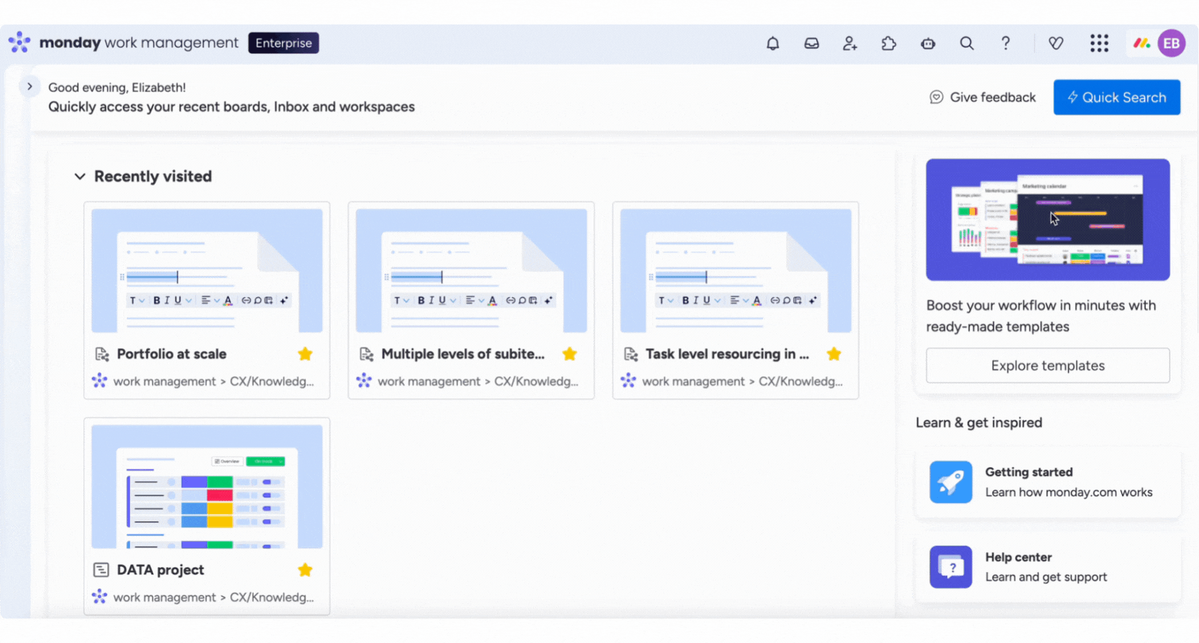The image size is (1199, 643).
Task: Collapse the Recently visited section
Action: point(80,176)
